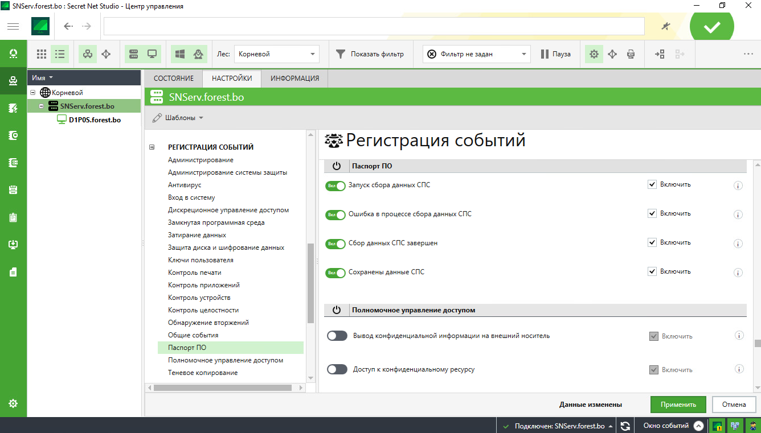The height and width of the screenshot is (433, 761).
Task: Click the Пауза button
Action: 555,54
